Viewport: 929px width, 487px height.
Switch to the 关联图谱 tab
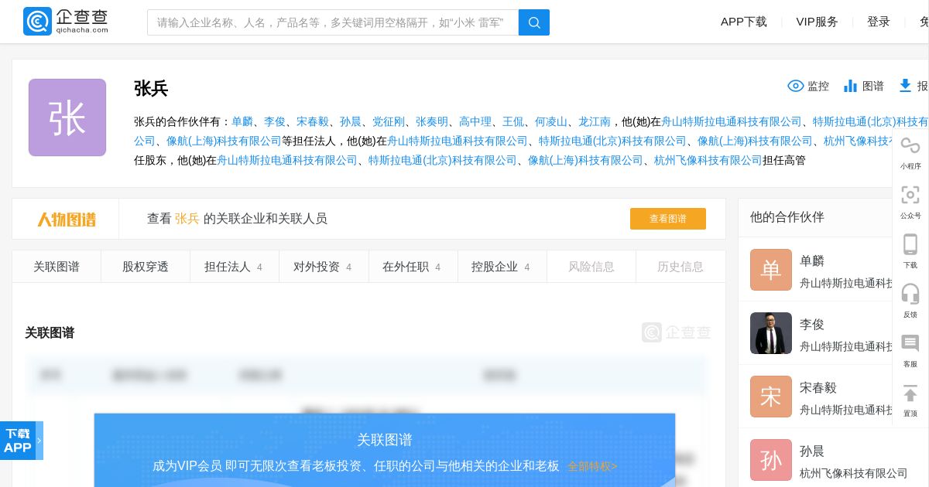(57, 267)
